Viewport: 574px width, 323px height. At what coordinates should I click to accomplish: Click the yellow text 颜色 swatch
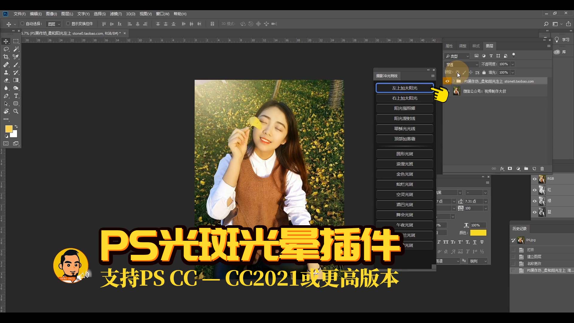(x=478, y=233)
